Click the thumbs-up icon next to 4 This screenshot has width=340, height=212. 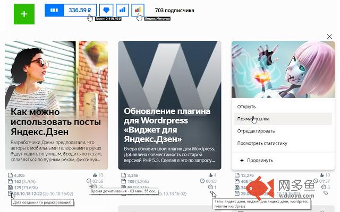210,175
